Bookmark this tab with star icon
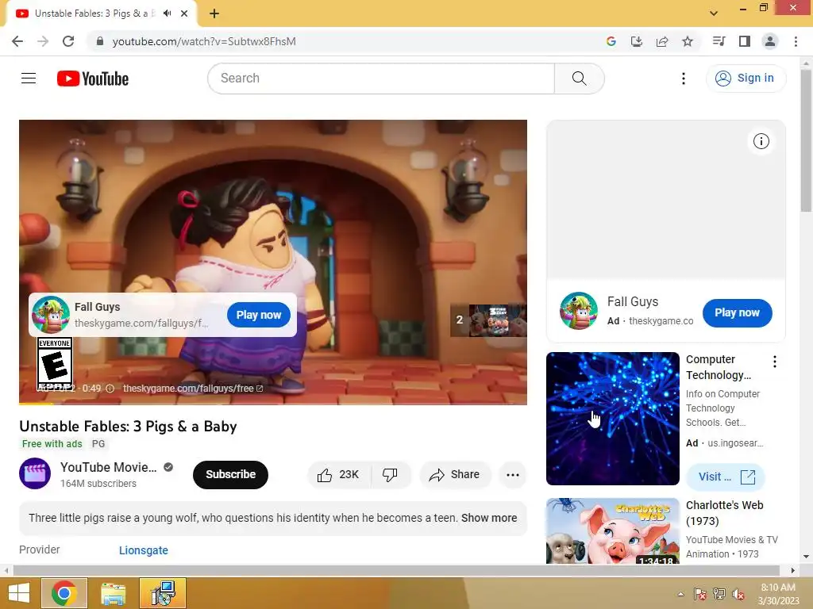Image resolution: width=813 pixels, height=609 pixels. 688,41
